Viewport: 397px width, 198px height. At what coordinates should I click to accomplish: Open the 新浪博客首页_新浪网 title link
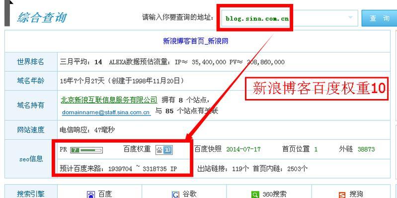click(195, 41)
